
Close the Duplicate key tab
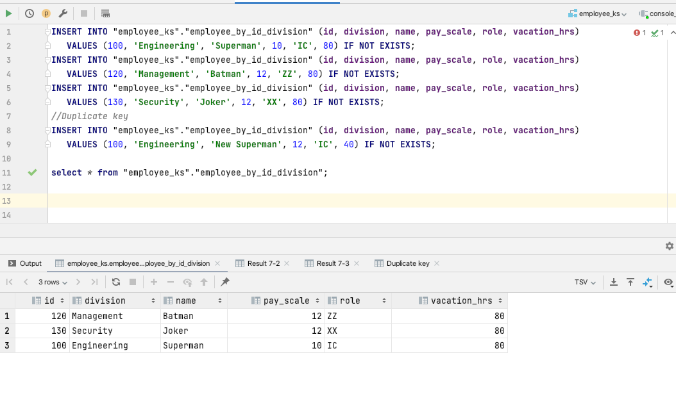point(437,263)
